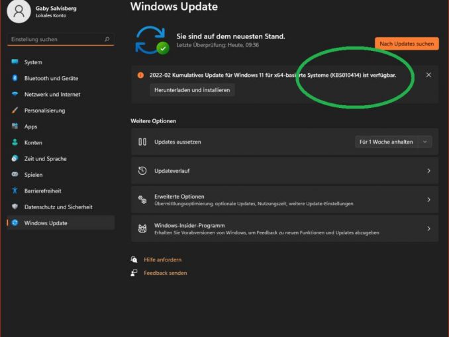Open the 'Hilfe anfordern' link
The width and height of the screenshot is (449, 337).
click(x=162, y=260)
